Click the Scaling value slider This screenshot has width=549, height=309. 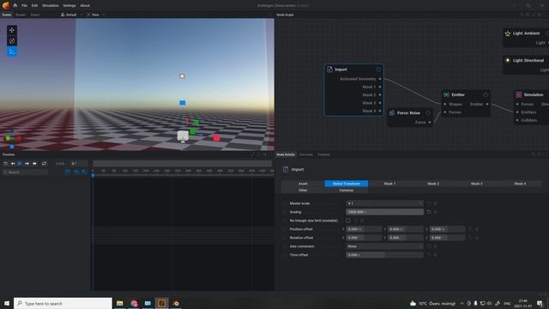click(x=384, y=212)
